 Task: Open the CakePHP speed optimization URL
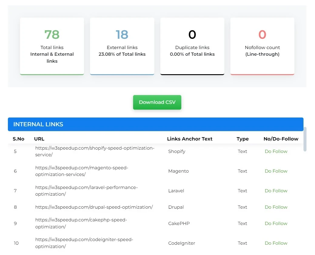(81, 224)
